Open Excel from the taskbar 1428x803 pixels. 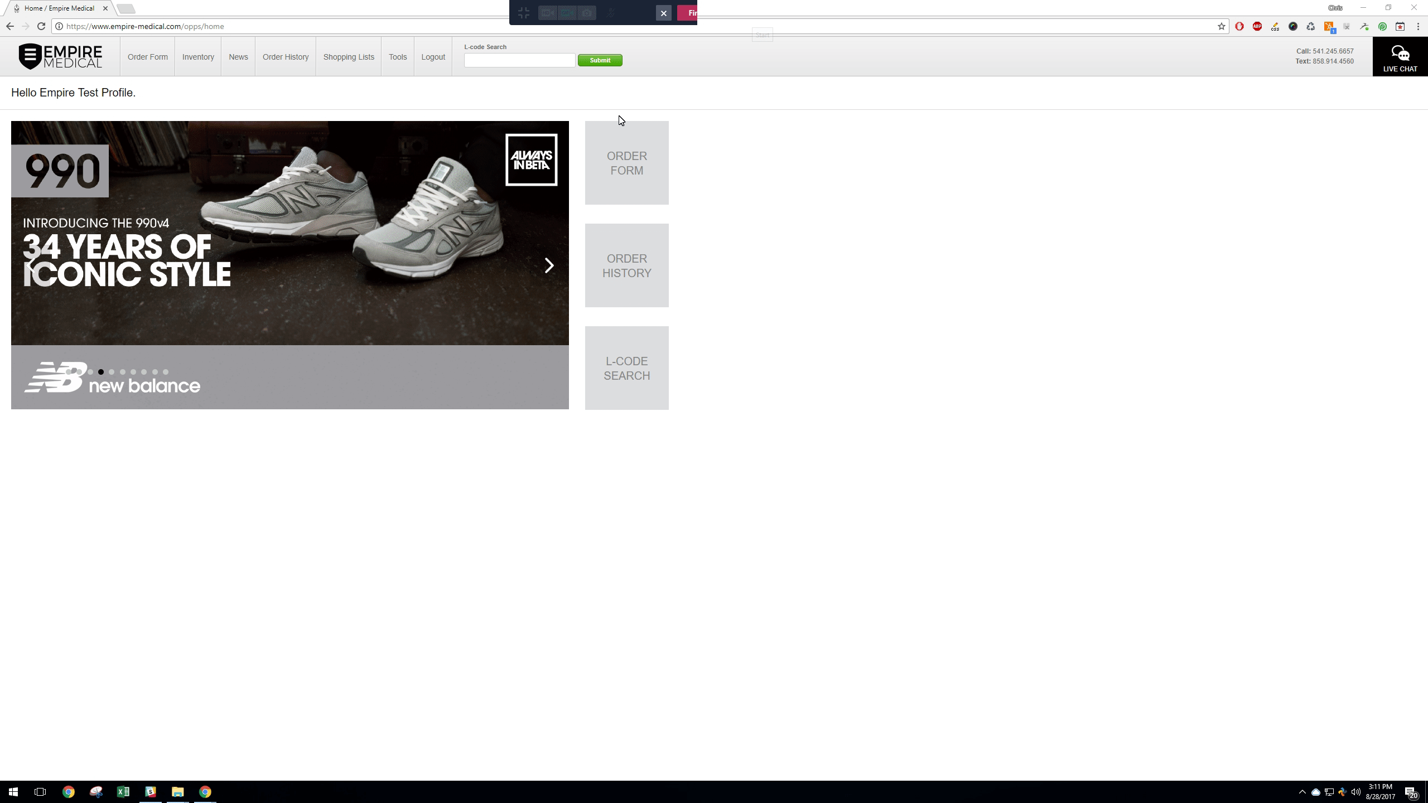[123, 792]
